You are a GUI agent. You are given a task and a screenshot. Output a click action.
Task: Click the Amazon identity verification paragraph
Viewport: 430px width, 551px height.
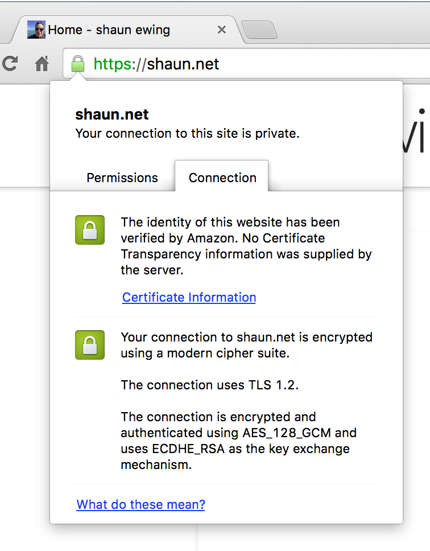[246, 246]
